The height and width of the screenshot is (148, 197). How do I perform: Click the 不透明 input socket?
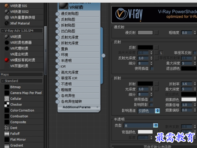coord(57,84)
